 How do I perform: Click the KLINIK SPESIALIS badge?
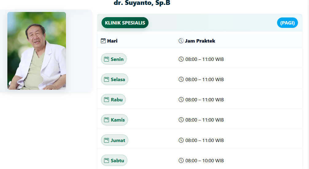click(125, 23)
